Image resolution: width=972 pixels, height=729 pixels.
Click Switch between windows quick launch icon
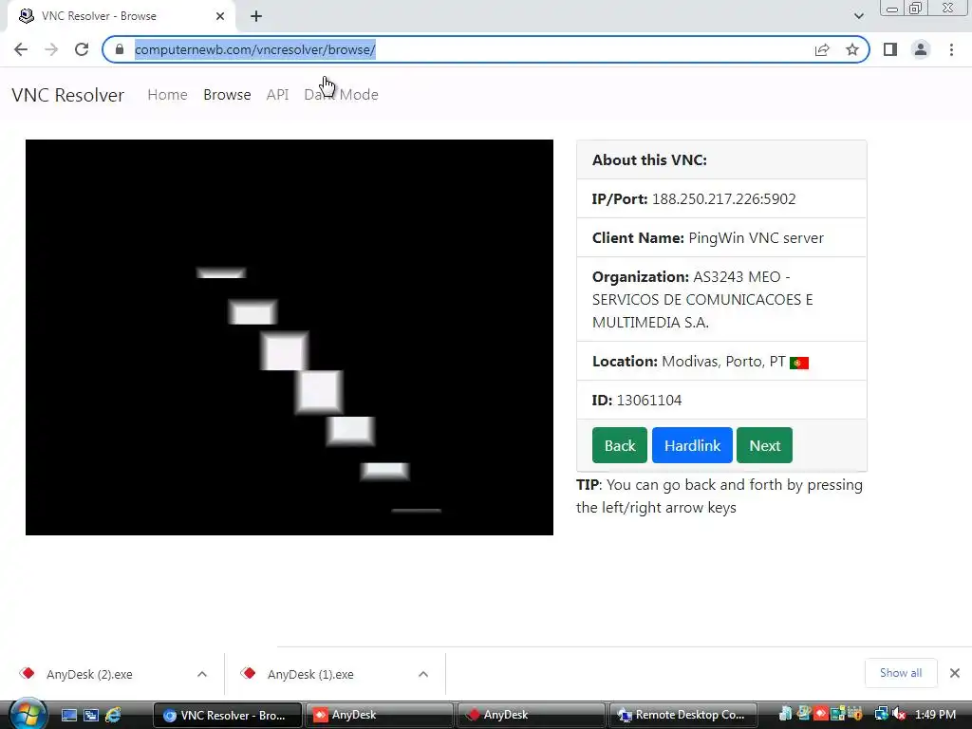(x=91, y=715)
